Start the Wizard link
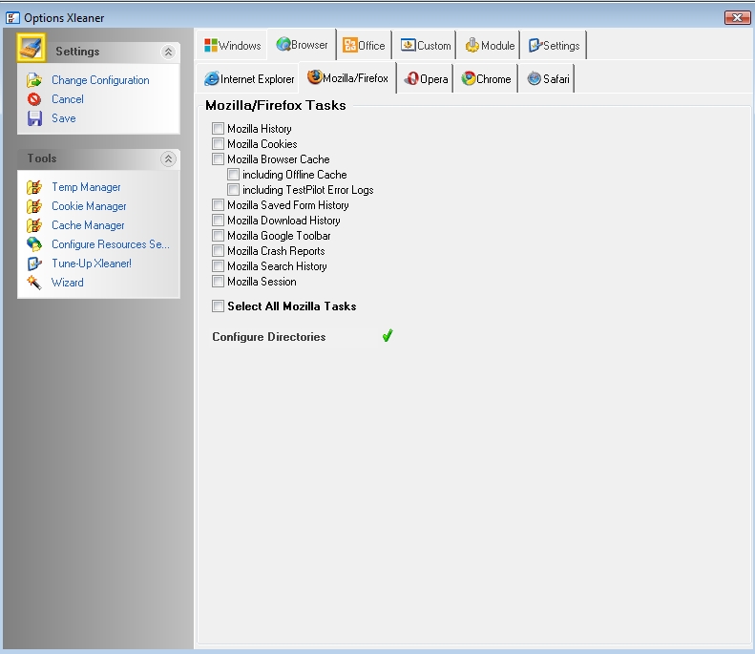755x654 pixels. tap(68, 283)
